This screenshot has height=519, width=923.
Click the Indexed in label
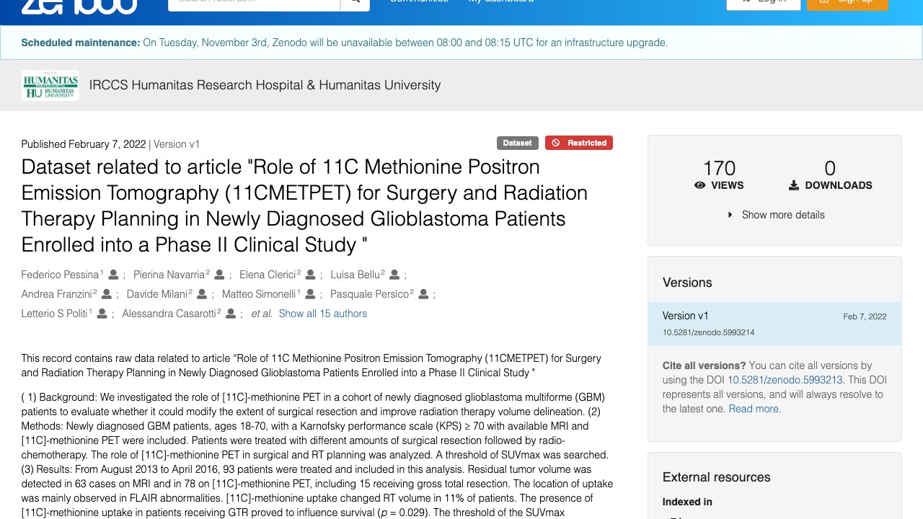click(687, 502)
